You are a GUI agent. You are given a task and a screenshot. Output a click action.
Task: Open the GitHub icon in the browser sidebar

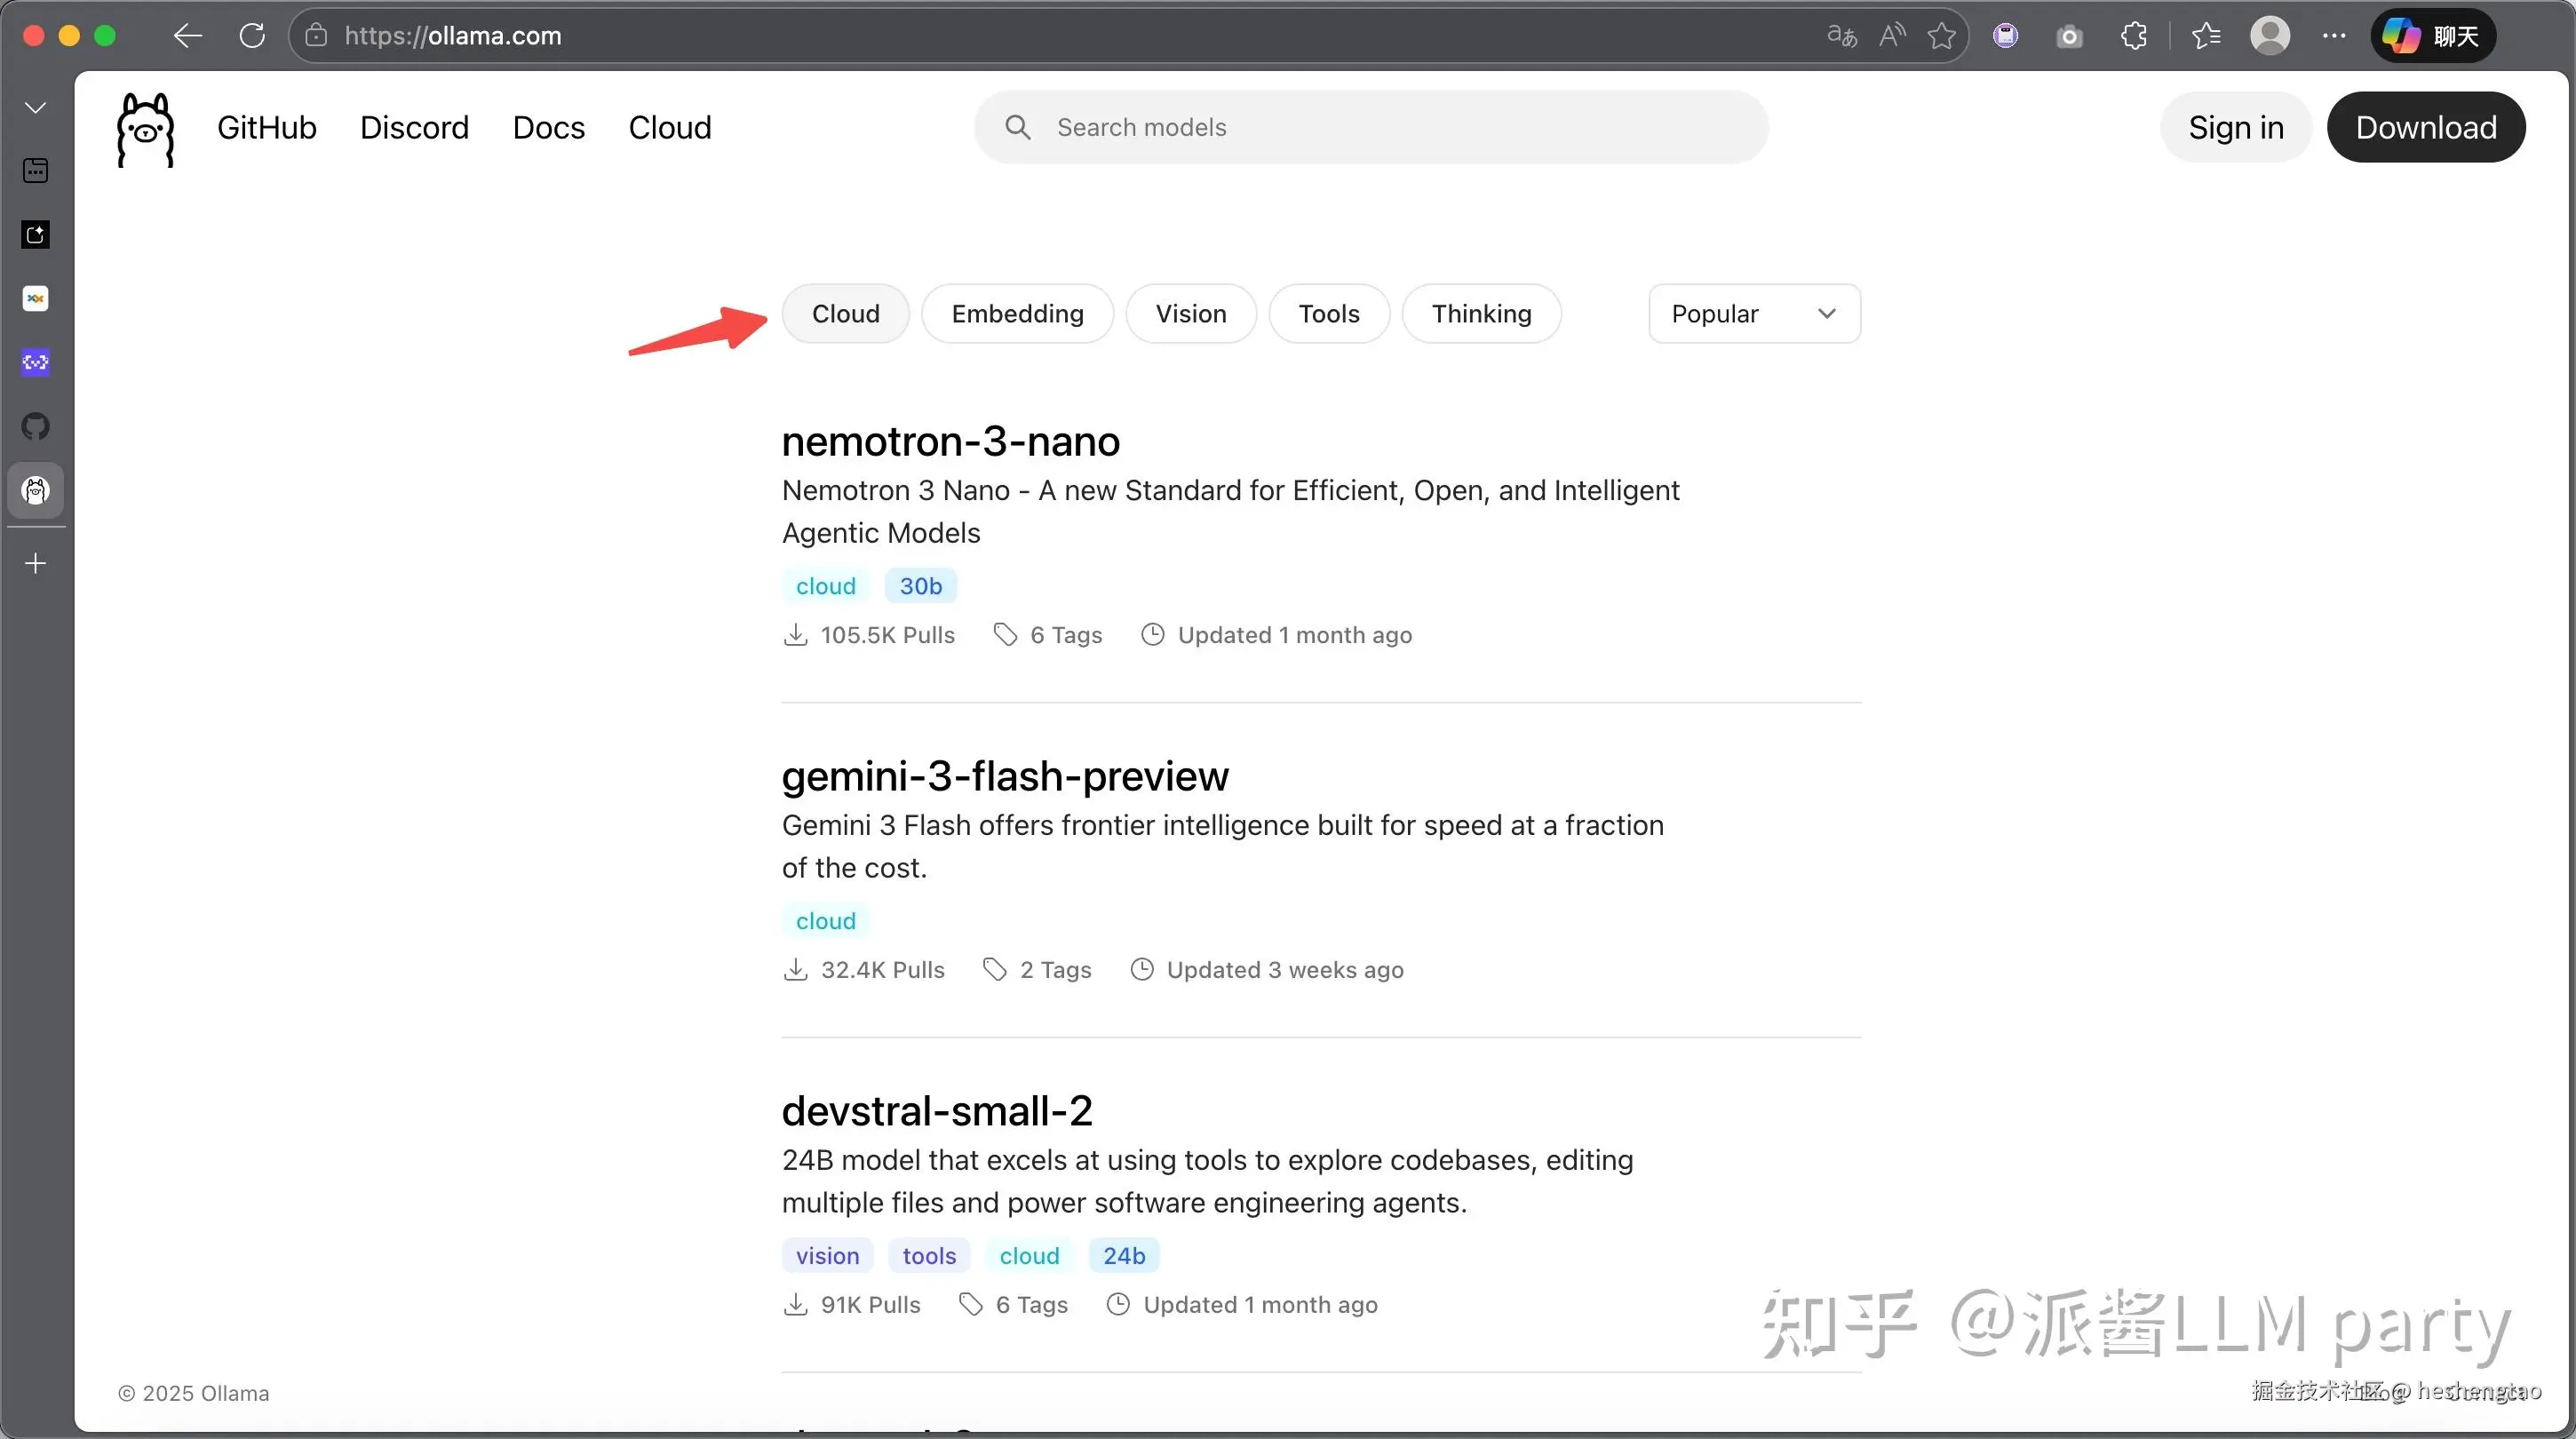click(36, 426)
